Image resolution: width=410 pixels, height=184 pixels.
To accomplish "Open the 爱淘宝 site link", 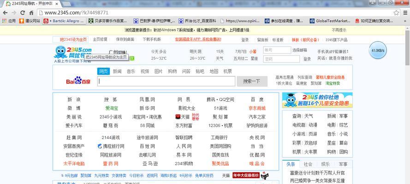I will pyautogui.click(x=112, y=108).
